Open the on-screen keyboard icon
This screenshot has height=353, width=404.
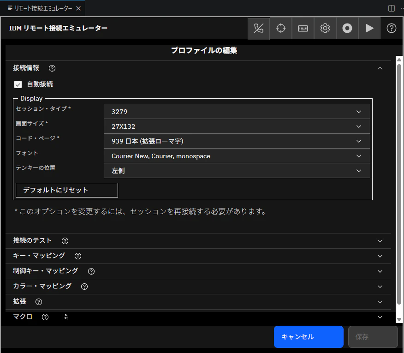303,28
